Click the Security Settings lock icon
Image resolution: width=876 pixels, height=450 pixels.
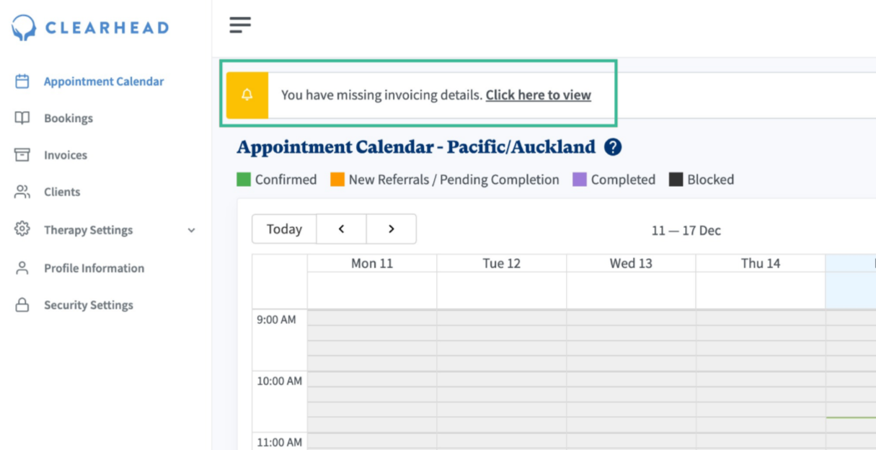click(22, 305)
